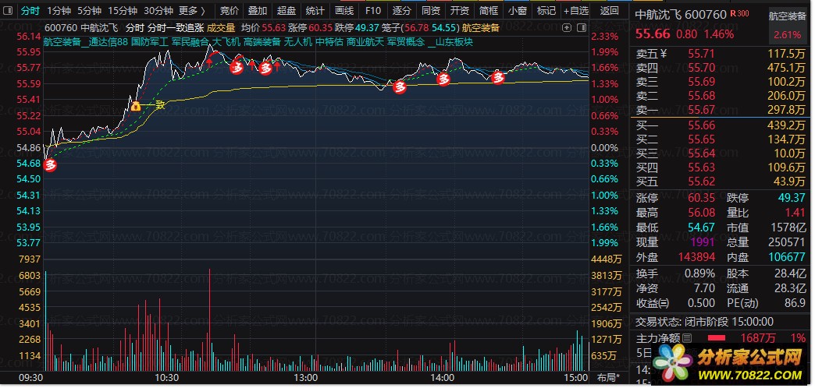This screenshot has height=388, width=815.
Task: Open the _山东板块 region tag
Action: pyautogui.click(x=450, y=42)
